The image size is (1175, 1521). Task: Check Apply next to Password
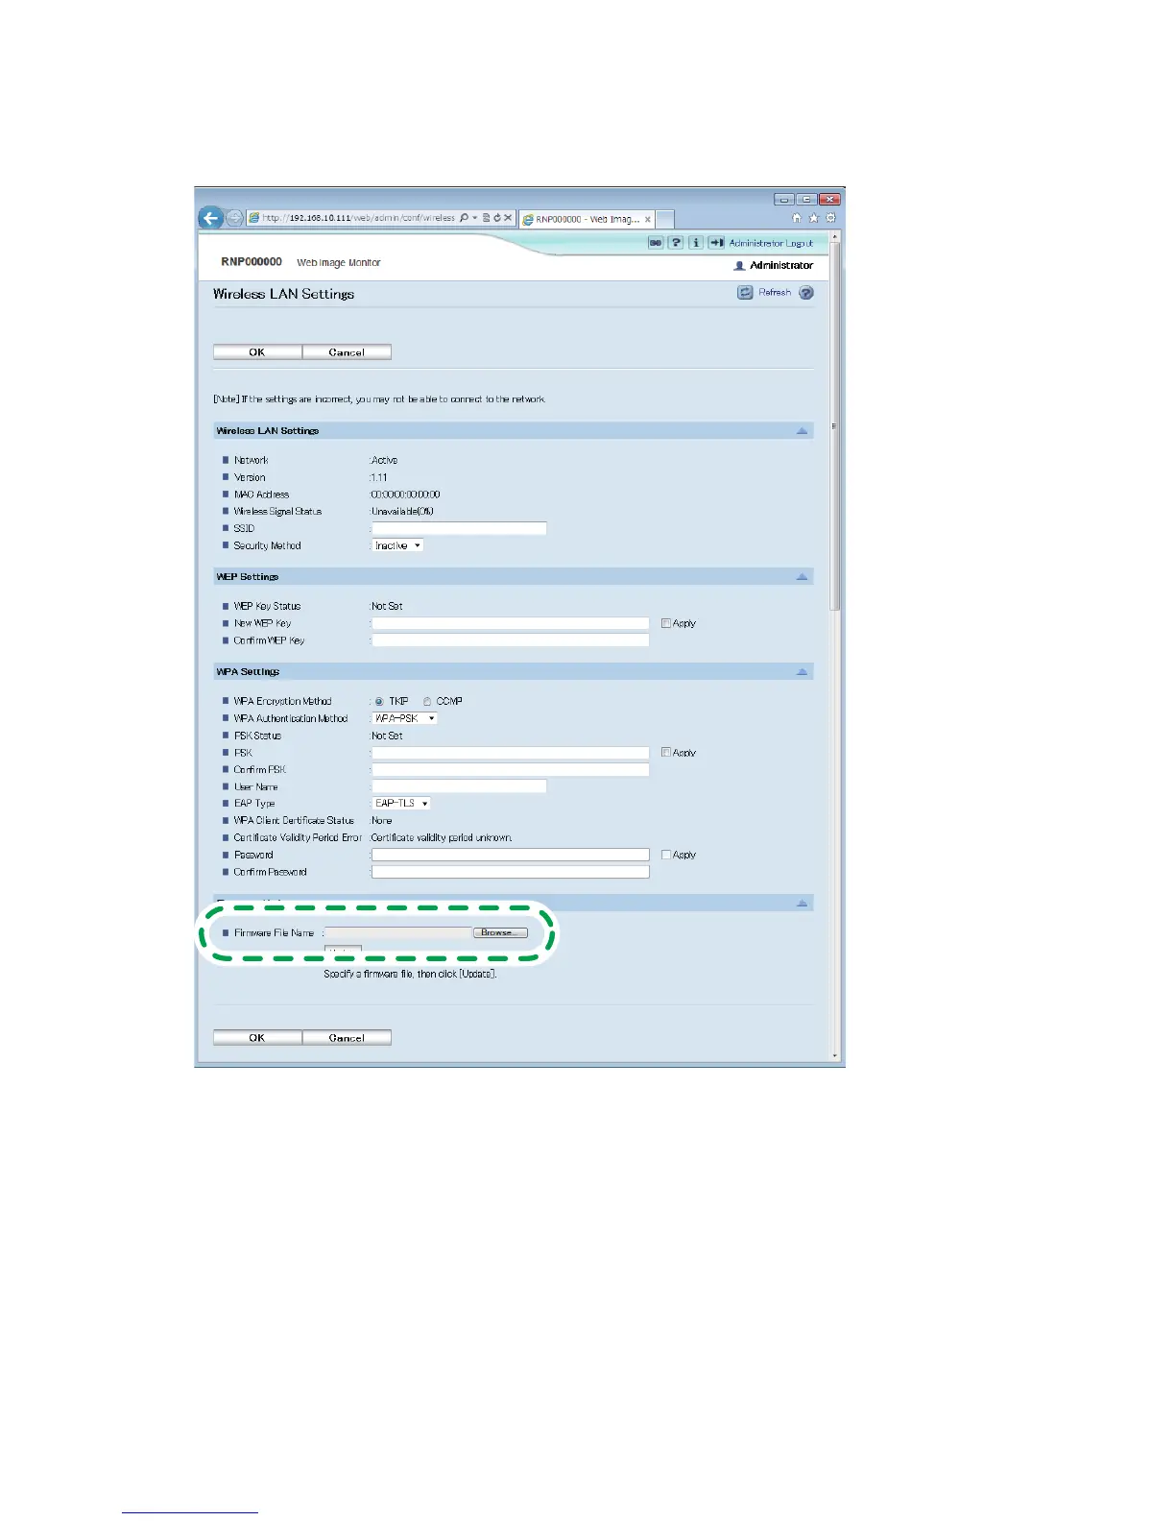click(666, 855)
